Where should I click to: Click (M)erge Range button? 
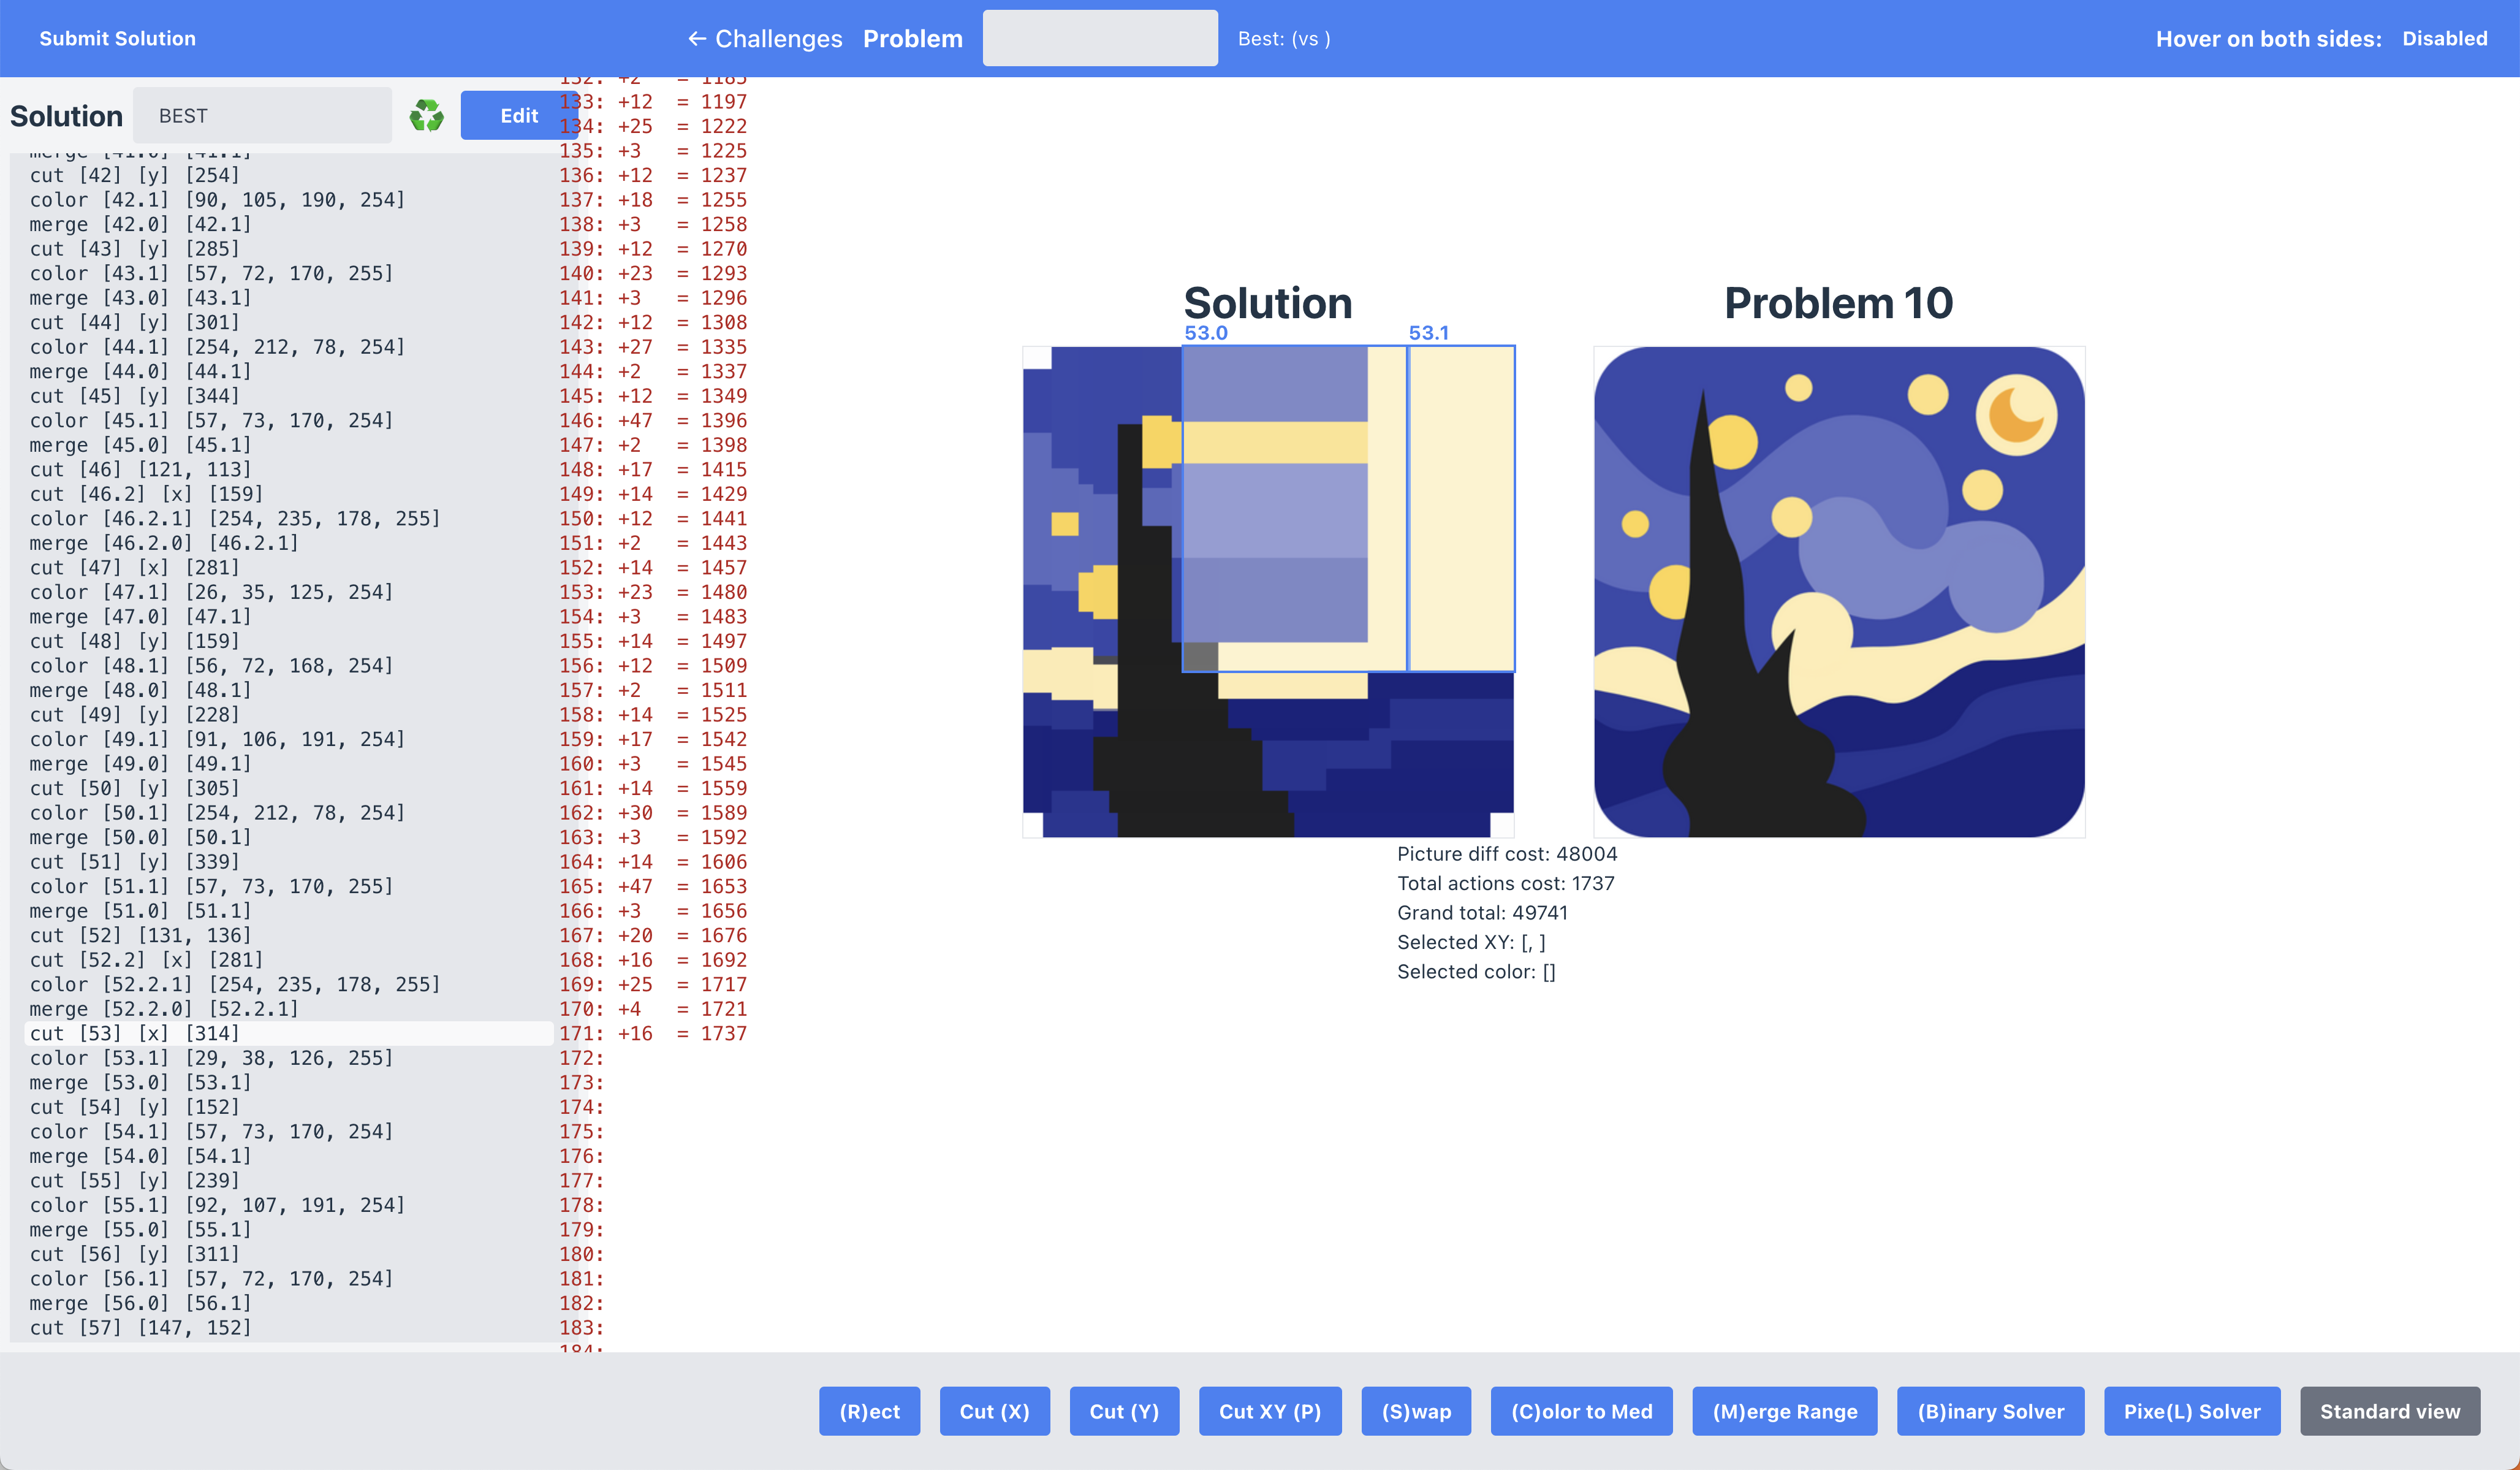pyautogui.click(x=1784, y=1411)
